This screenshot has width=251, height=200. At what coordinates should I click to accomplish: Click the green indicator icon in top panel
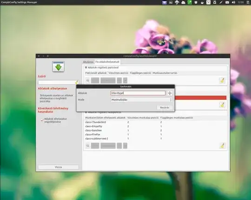click(190, 2)
